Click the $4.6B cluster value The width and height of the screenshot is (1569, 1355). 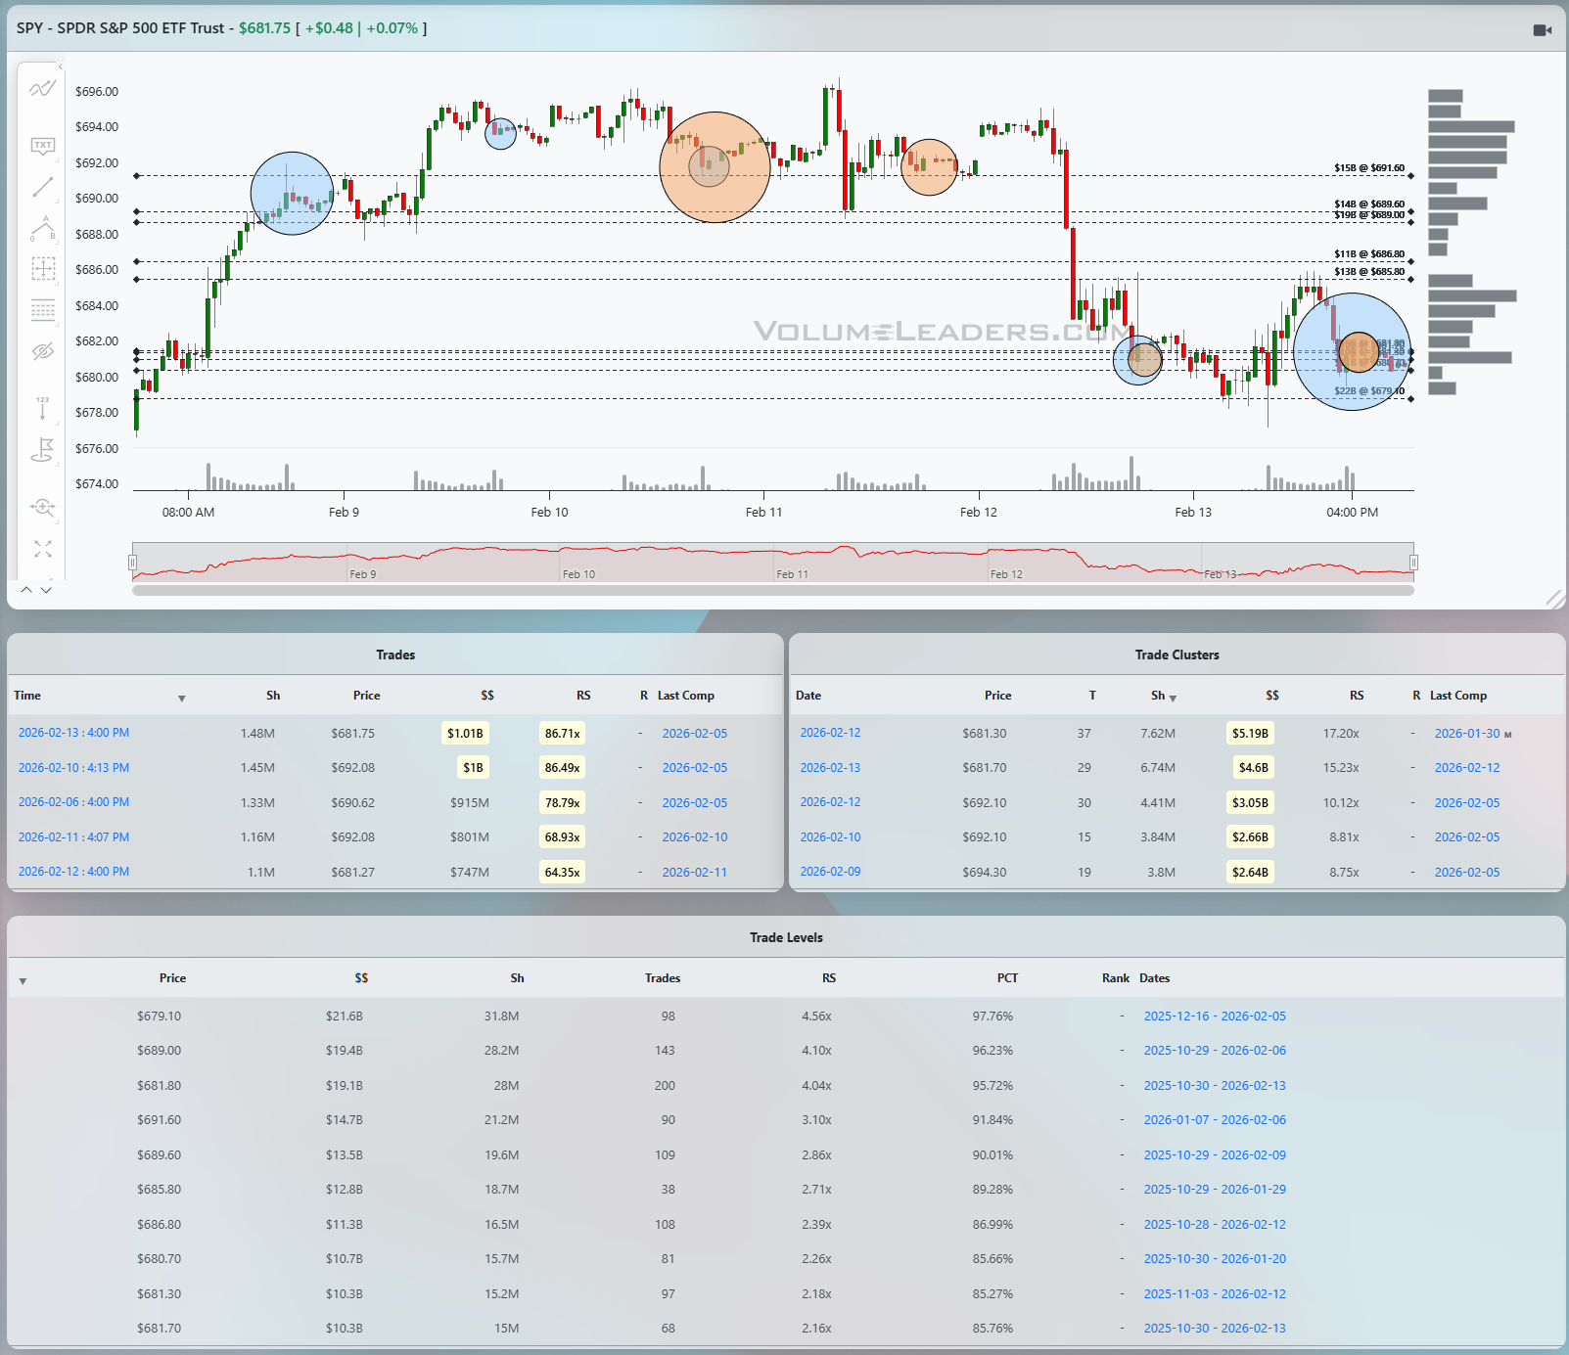pos(1253,768)
